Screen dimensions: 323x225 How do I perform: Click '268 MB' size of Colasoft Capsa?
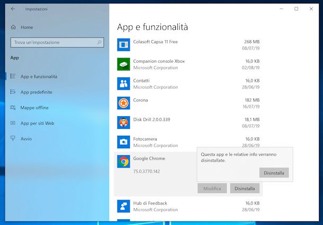tap(252, 42)
